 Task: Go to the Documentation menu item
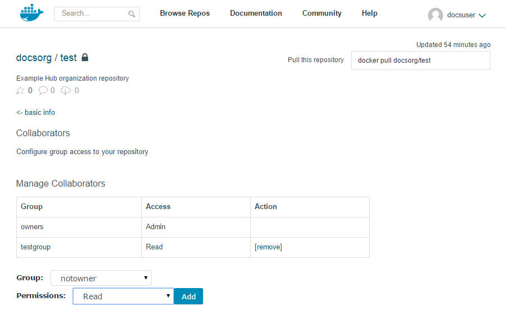[256, 13]
